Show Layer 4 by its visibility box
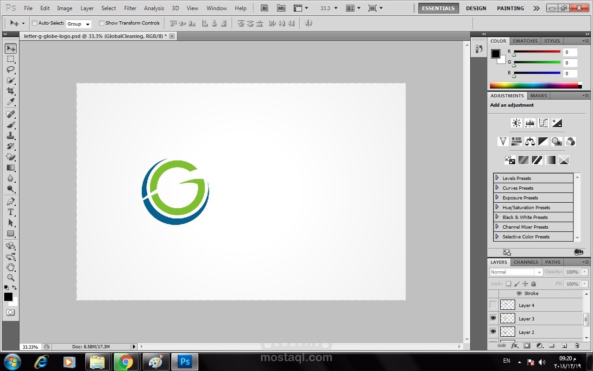This screenshot has width=593, height=371. pos(493,305)
